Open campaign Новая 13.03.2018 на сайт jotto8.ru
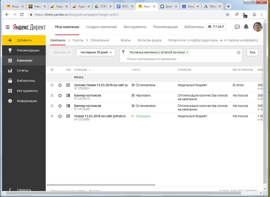 [100, 116]
